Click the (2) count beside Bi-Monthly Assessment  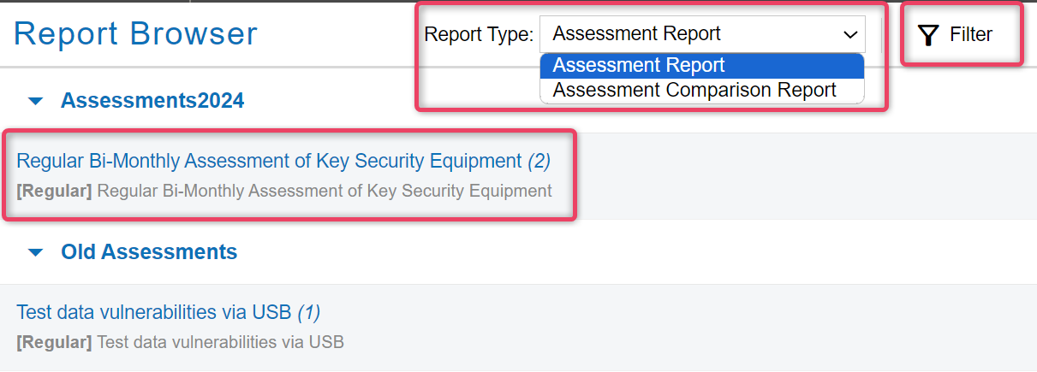(539, 161)
